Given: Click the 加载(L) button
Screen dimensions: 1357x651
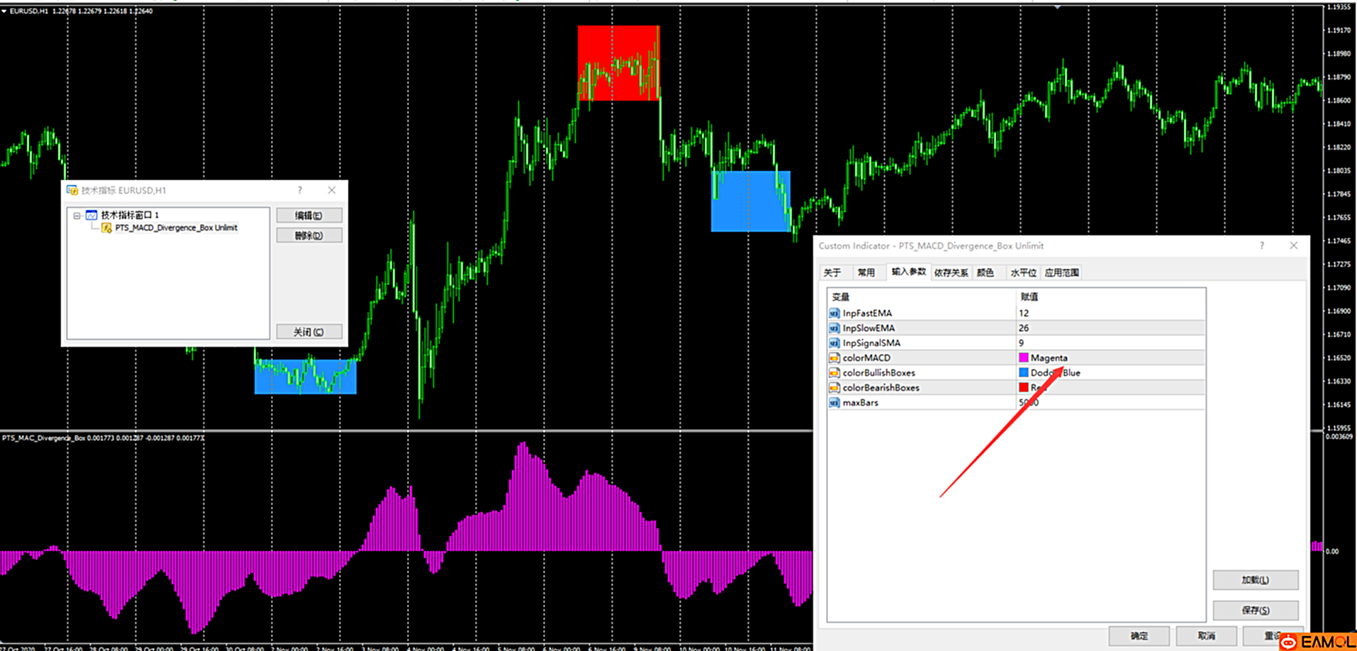Looking at the screenshot, I should pyautogui.click(x=1255, y=580).
